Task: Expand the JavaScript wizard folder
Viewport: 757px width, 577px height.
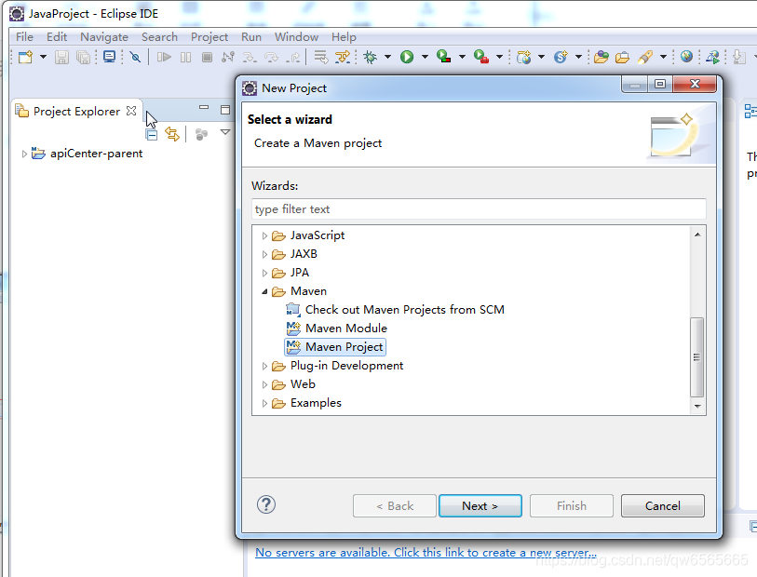Action: (264, 235)
